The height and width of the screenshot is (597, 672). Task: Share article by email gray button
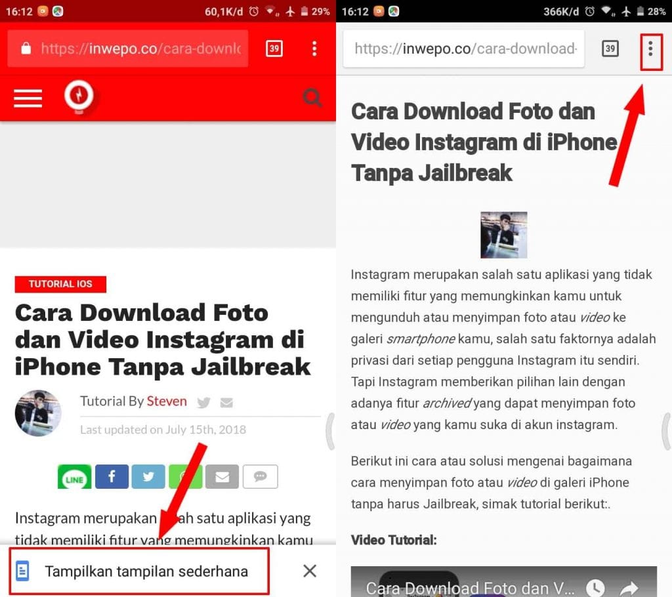(222, 476)
